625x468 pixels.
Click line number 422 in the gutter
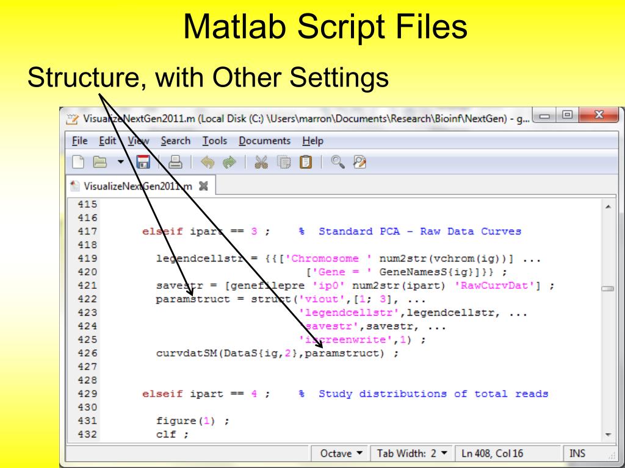click(87, 299)
